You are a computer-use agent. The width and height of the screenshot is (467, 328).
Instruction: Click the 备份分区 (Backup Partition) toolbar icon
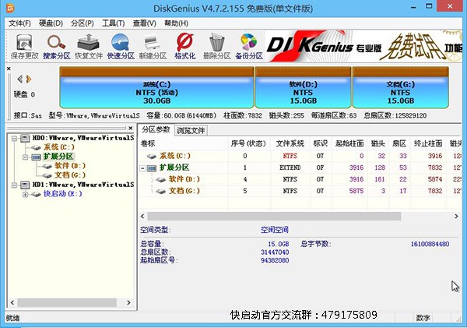tap(248, 45)
